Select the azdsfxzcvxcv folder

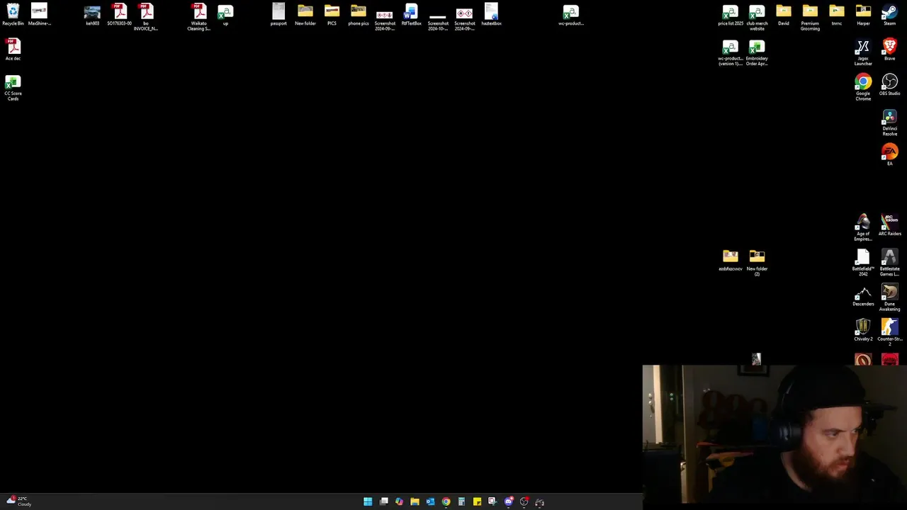tap(731, 260)
